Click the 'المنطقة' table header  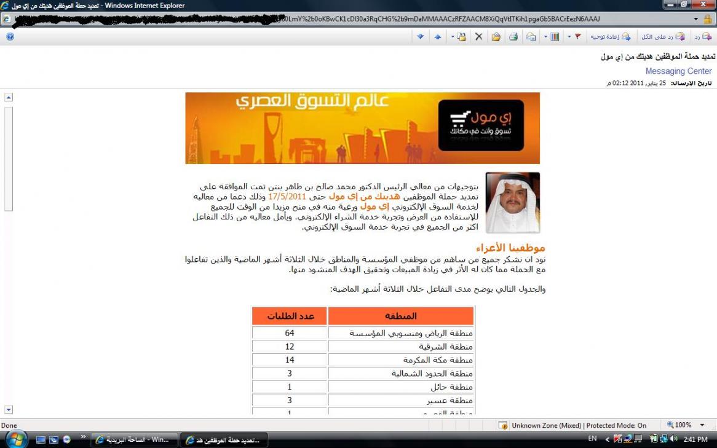[401, 316]
